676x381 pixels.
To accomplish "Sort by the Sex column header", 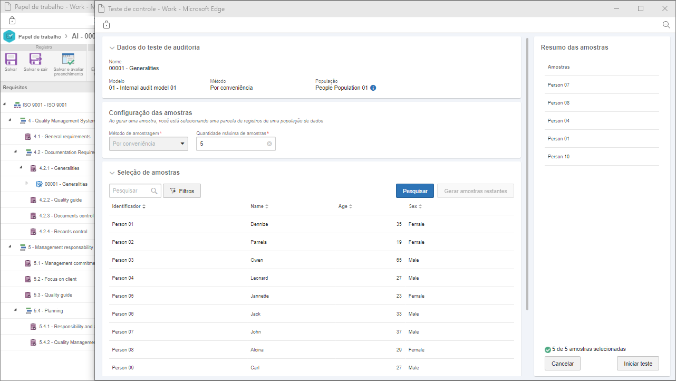I will (416, 206).
